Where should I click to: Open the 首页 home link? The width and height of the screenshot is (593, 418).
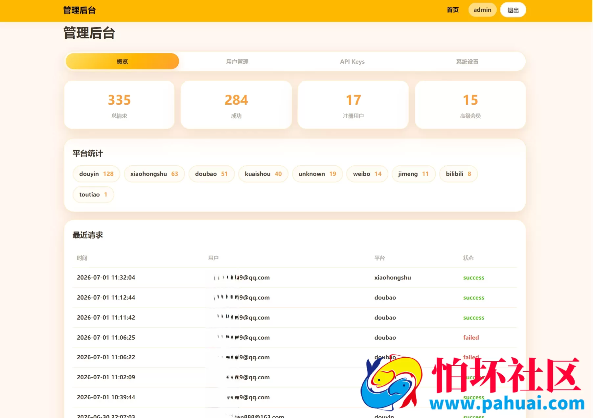(x=452, y=10)
